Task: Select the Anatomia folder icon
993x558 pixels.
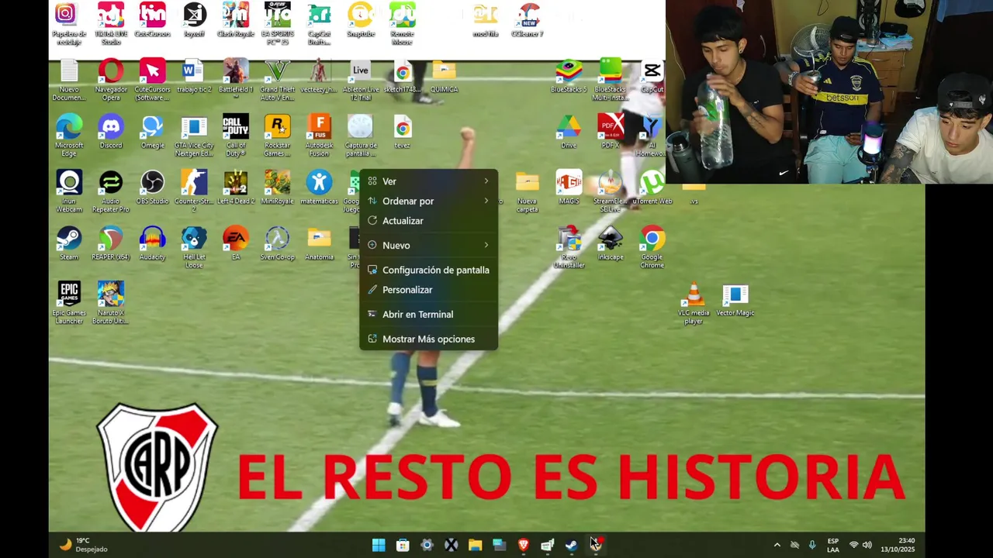Action: point(319,244)
